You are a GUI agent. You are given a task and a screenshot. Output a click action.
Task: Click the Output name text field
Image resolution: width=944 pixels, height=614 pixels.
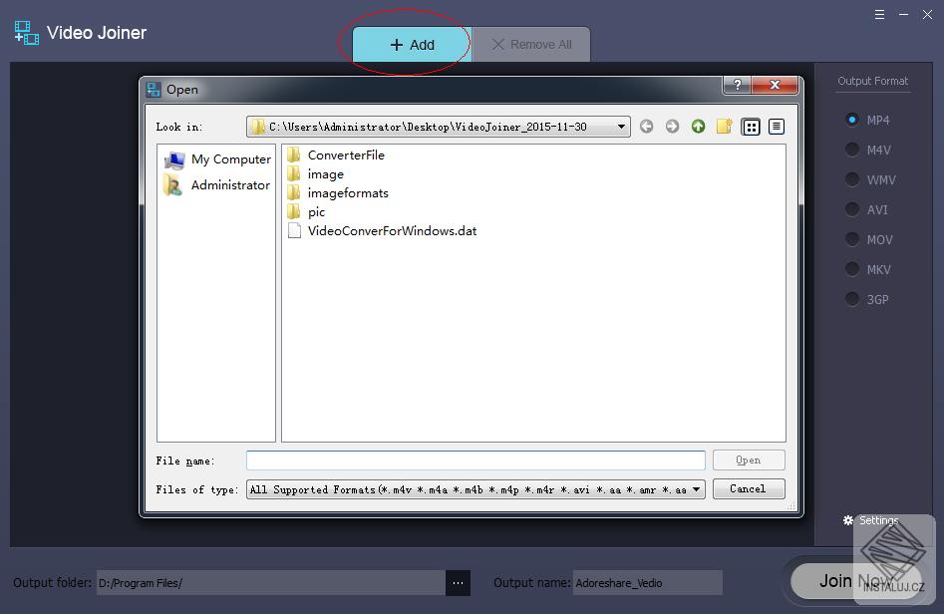647,583
